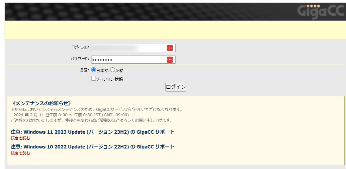Screen dimensions: 346x169
Task: Click the Windows 10 2022 Update notice heading
Action: (x=93, y=147)
